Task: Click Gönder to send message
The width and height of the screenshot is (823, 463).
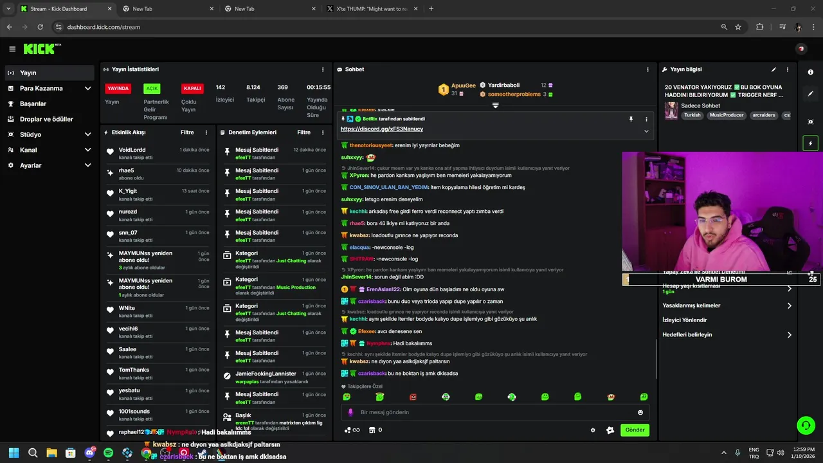Action: pos(635,430)
